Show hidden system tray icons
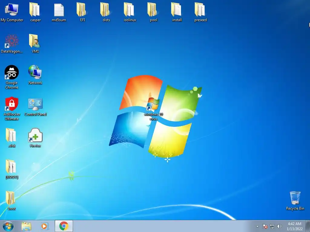 [x=257, y=226]
